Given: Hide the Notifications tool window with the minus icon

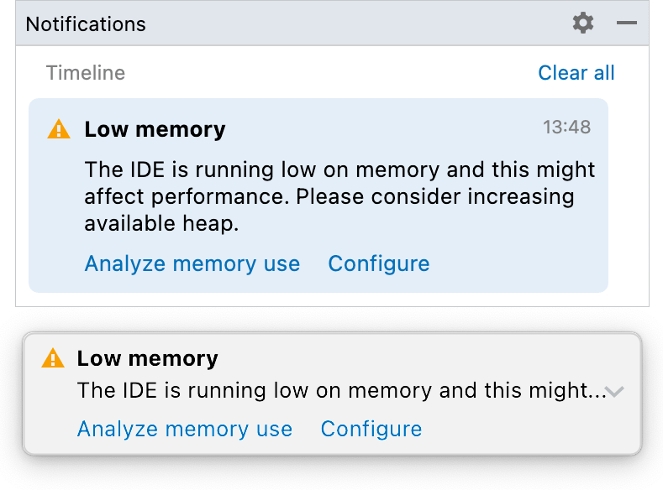Looking at the screenshot, I should coord(627,23).
